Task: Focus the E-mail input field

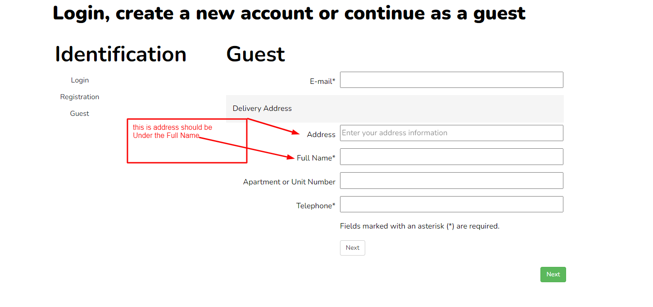Action: [x=451, y=80]
